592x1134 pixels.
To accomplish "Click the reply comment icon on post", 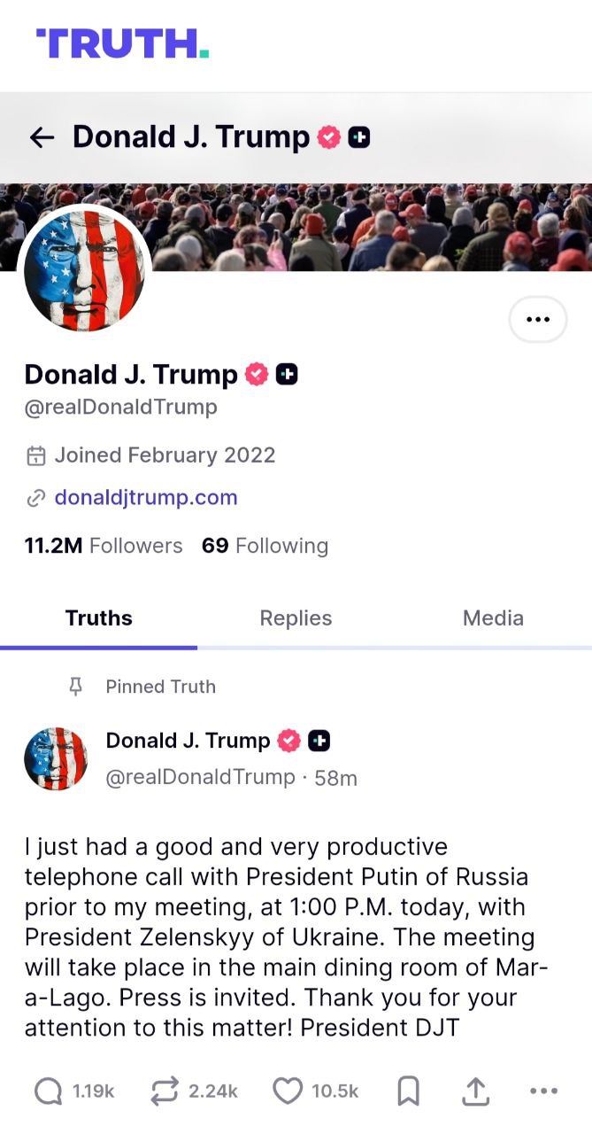I will click(x=48, y=1092).
